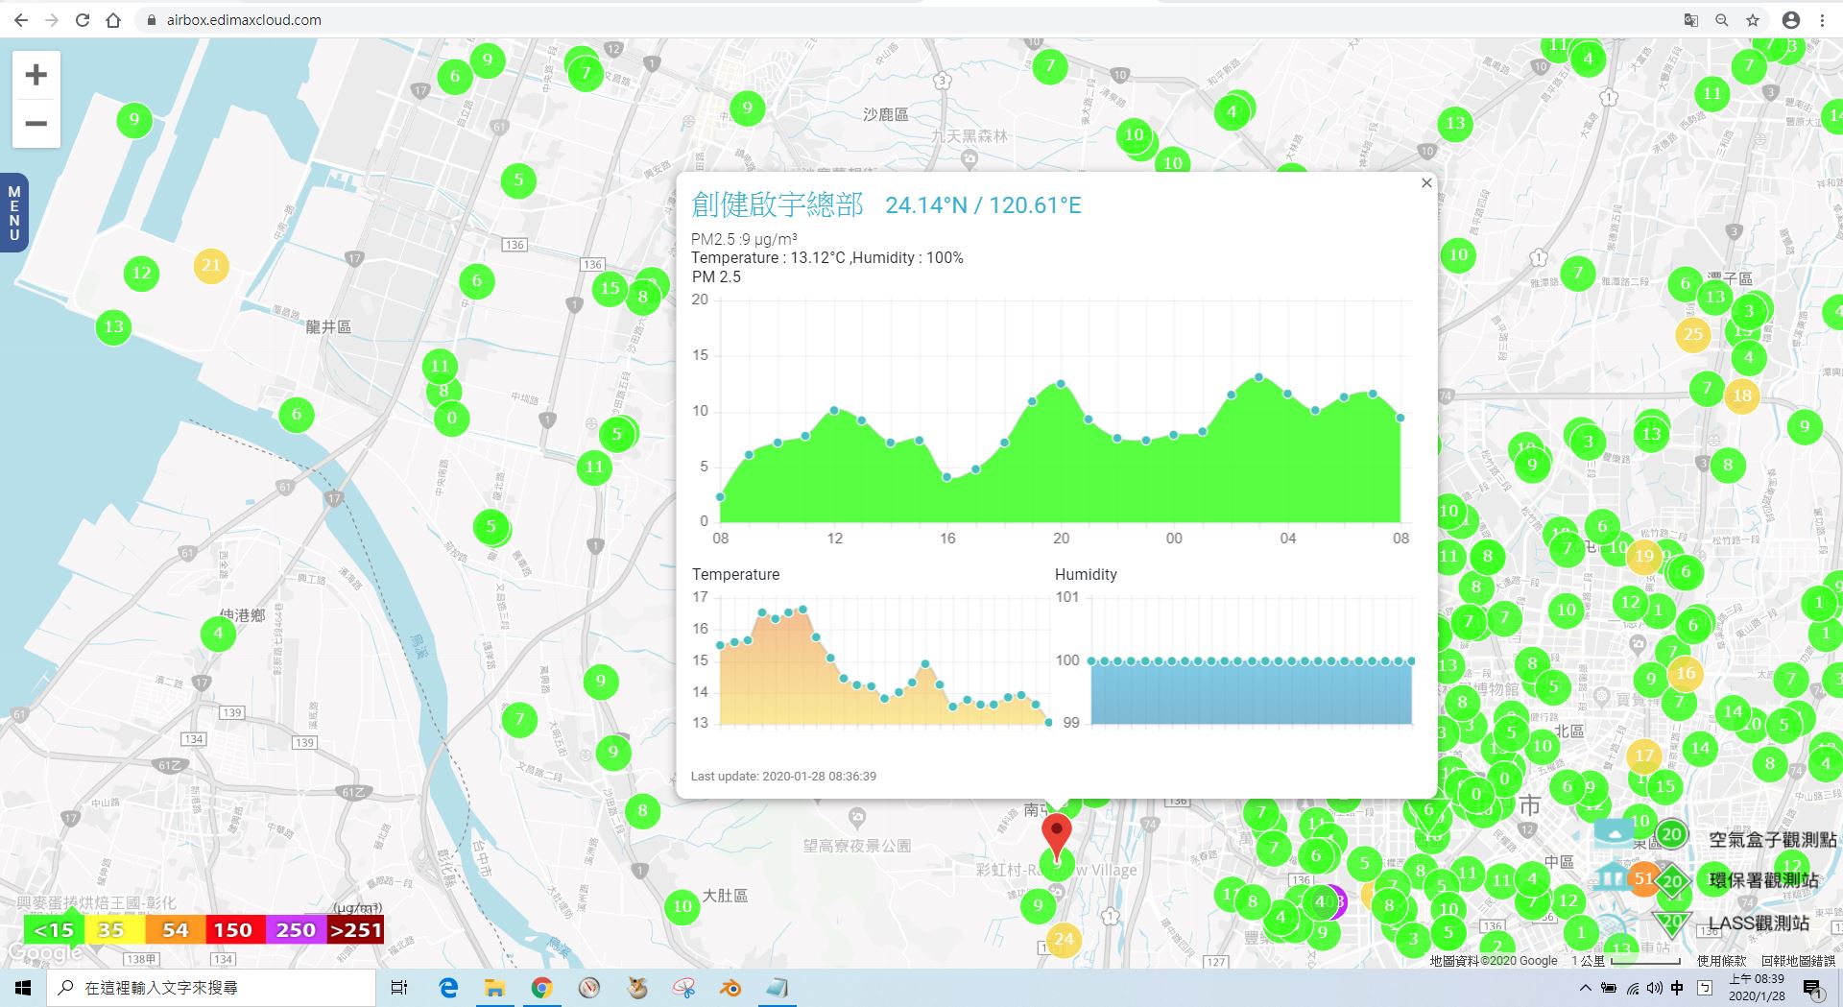Reload the airbox page
This screenshot has width=1843, height=1007.
pos(83,20)
